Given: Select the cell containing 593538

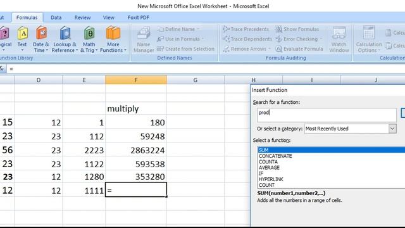Looking at the screenshot, I should point(136,163).
